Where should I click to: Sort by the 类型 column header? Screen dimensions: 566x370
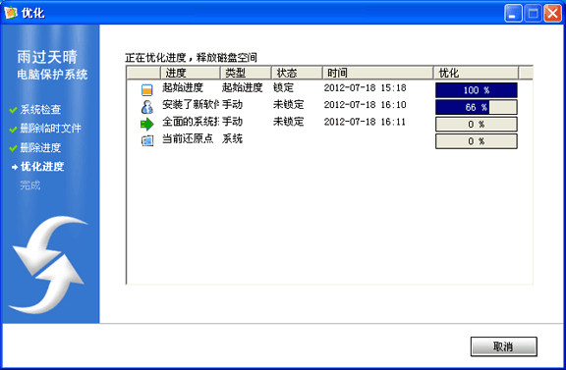pos(246,73)
